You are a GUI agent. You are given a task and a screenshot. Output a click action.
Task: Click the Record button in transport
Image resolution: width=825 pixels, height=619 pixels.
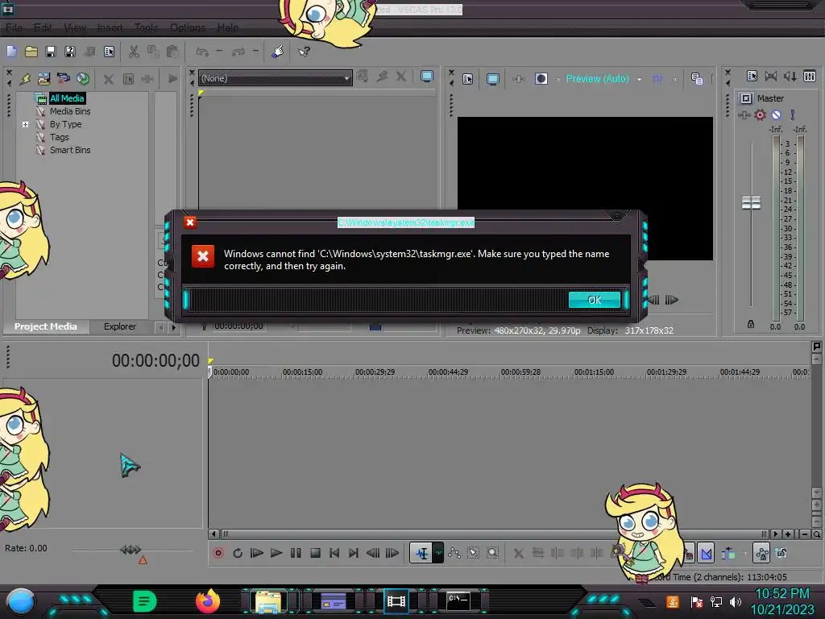click(x=218, y=553)
